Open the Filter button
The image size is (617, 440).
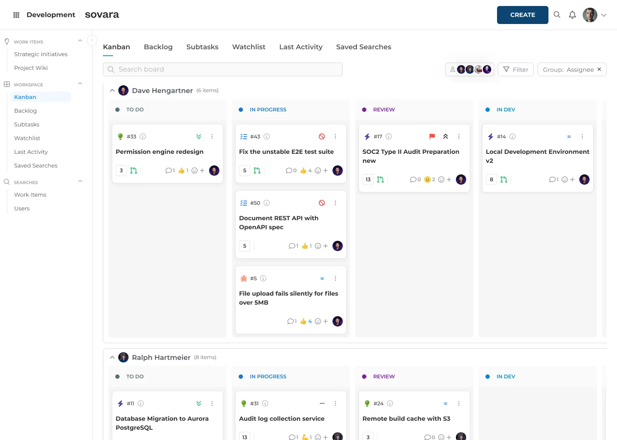coord(516,69)
